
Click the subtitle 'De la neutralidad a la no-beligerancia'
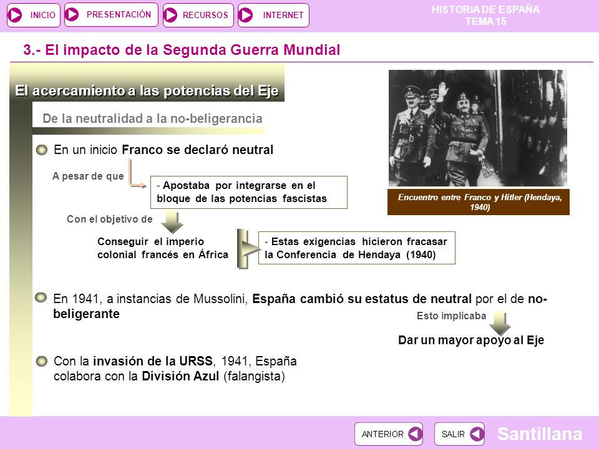152,118
